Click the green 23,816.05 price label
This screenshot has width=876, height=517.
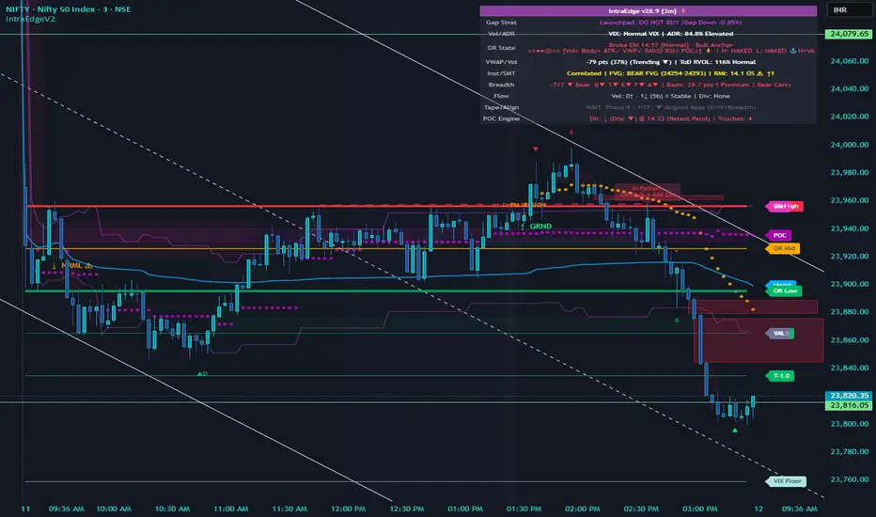pos(849,405)
